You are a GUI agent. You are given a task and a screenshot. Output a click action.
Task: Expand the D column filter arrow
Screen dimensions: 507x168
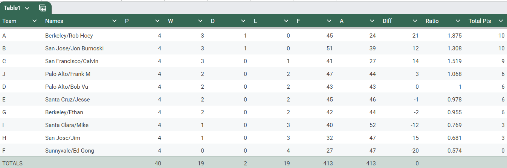243,21
